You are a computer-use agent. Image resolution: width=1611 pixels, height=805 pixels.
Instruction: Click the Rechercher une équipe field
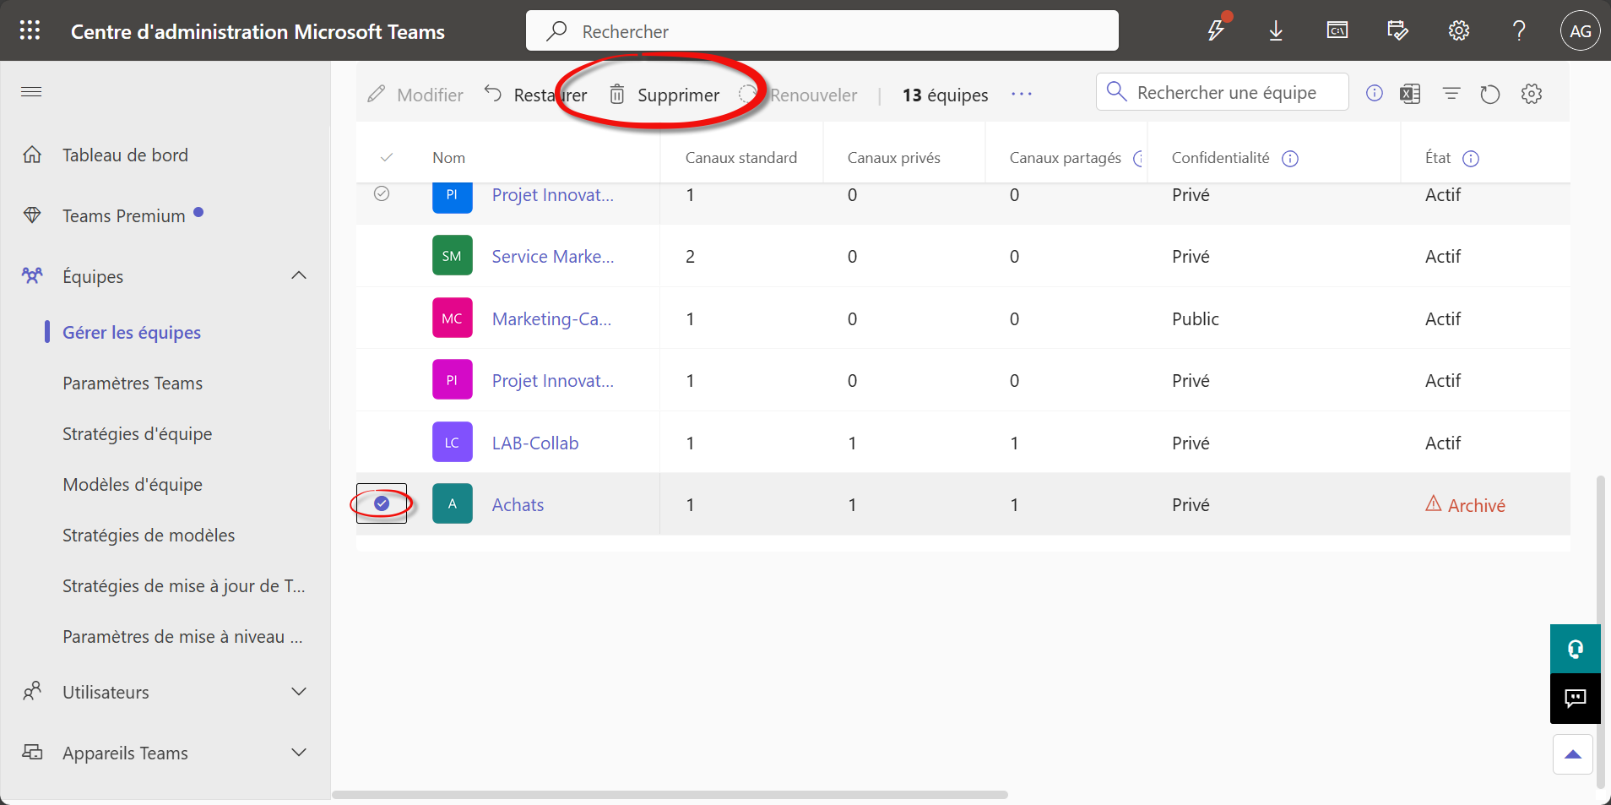(x=1226, y=93)
